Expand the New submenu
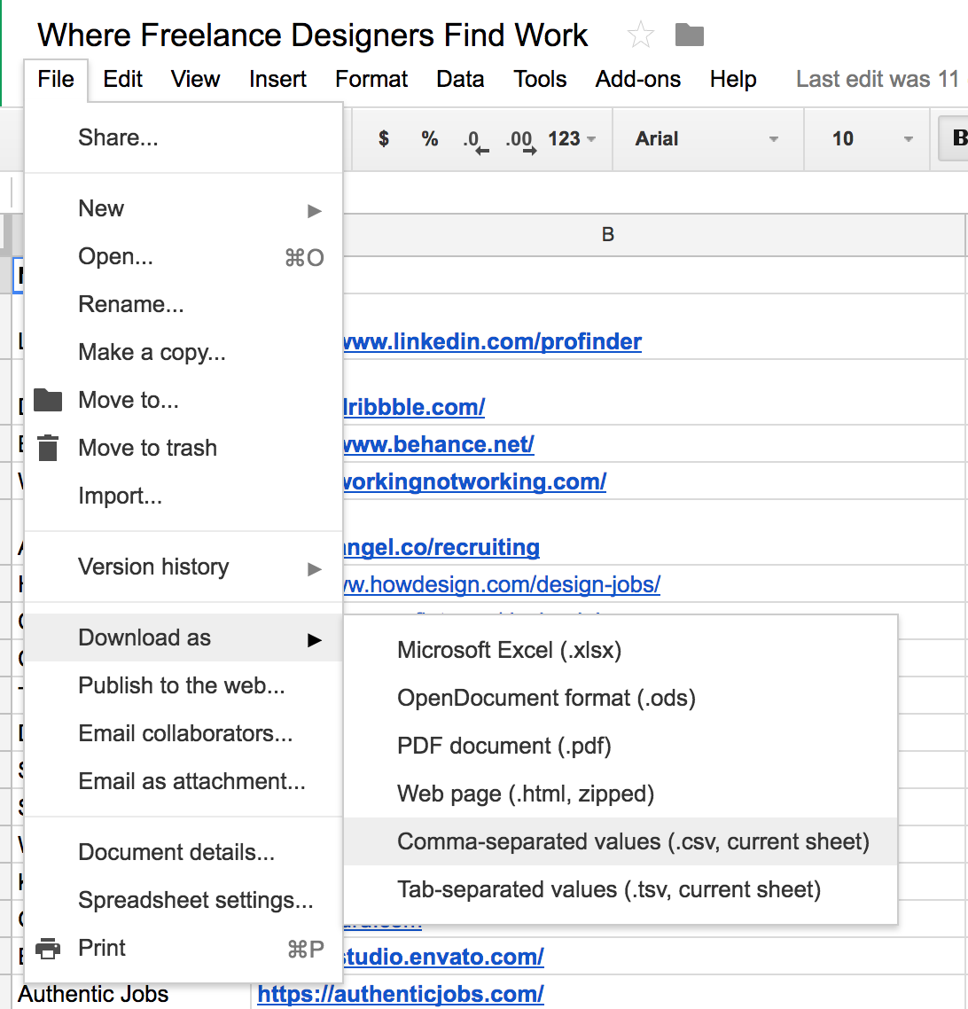The image size is (968, 1009). pos(183,208)
